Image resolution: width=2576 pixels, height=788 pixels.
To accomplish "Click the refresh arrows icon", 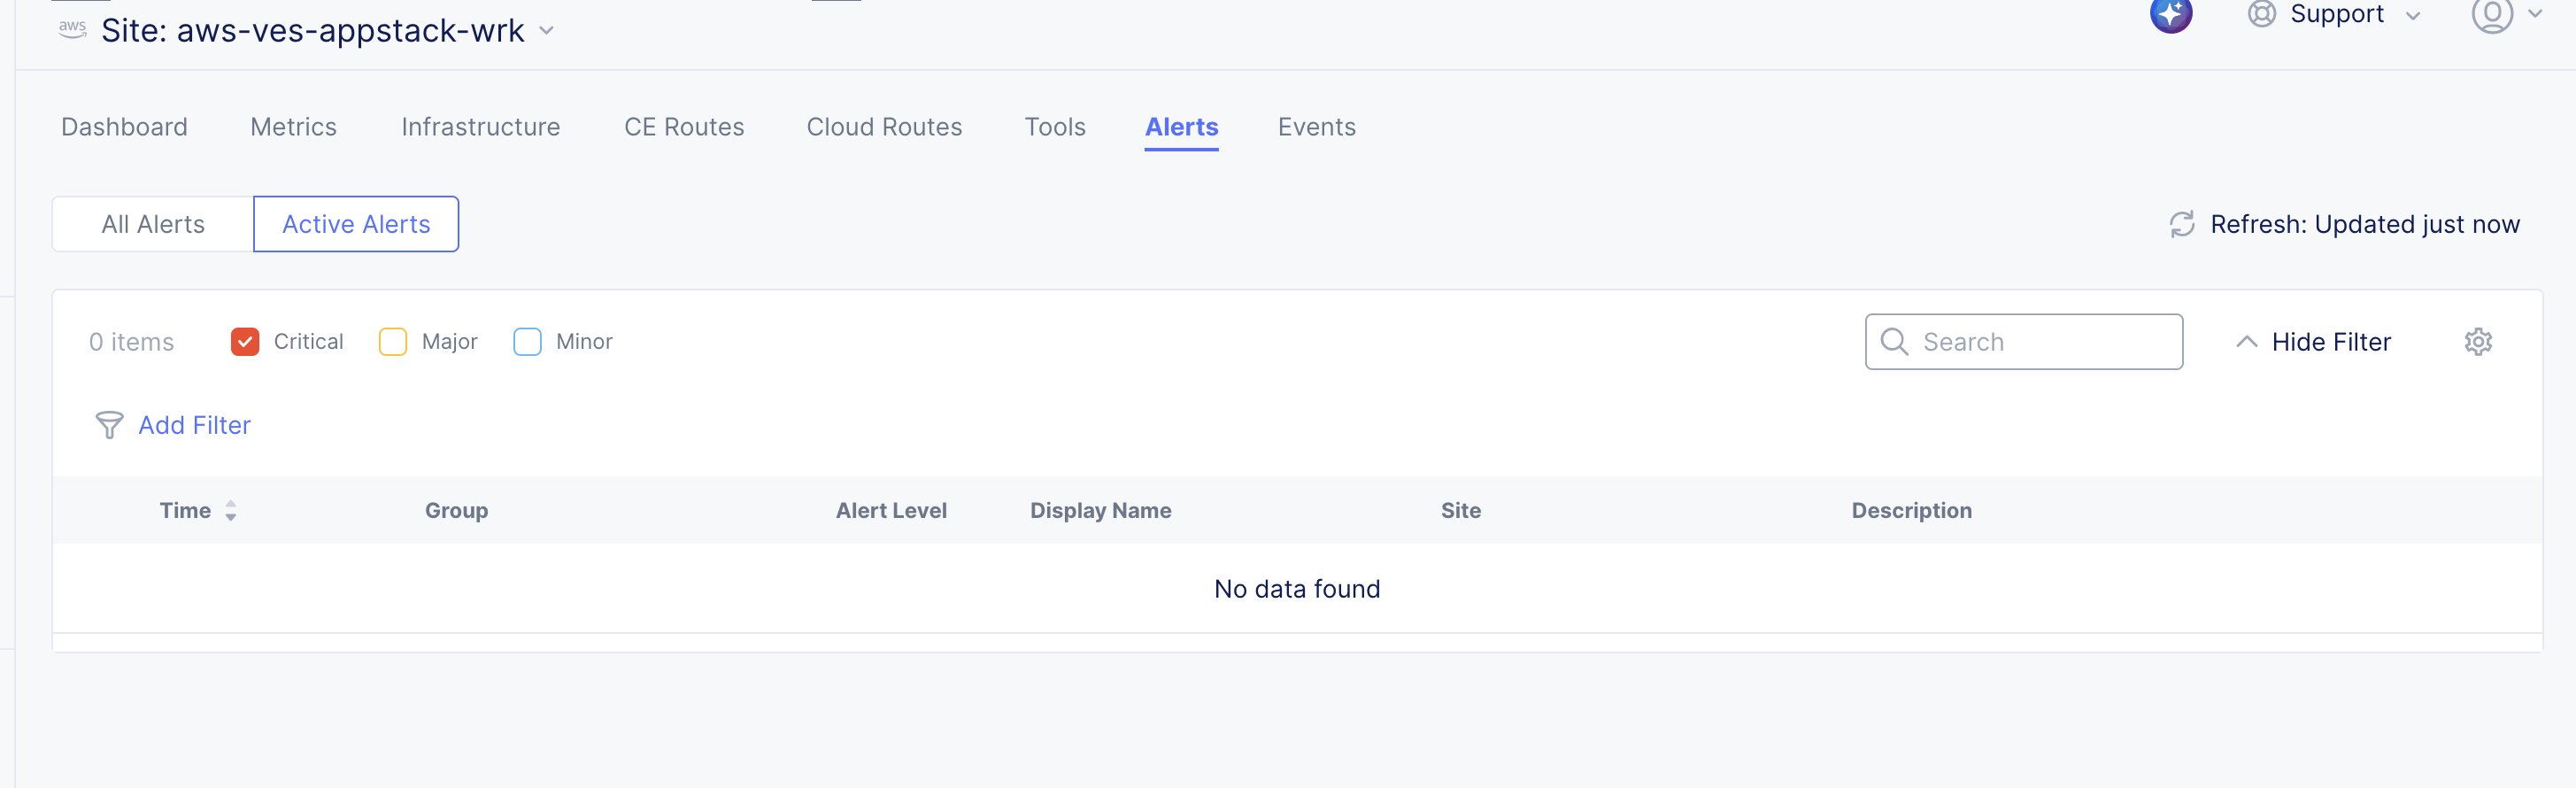I will coord(2181,224).
